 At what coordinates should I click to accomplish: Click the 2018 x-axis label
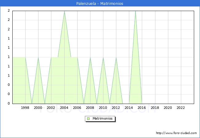point(155,108)
